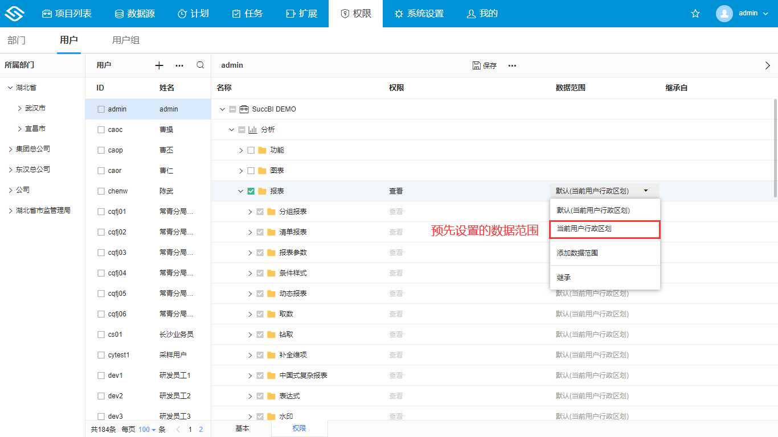Open more options ellipsis beside Save
778x437 pixels.
[512, 65]
